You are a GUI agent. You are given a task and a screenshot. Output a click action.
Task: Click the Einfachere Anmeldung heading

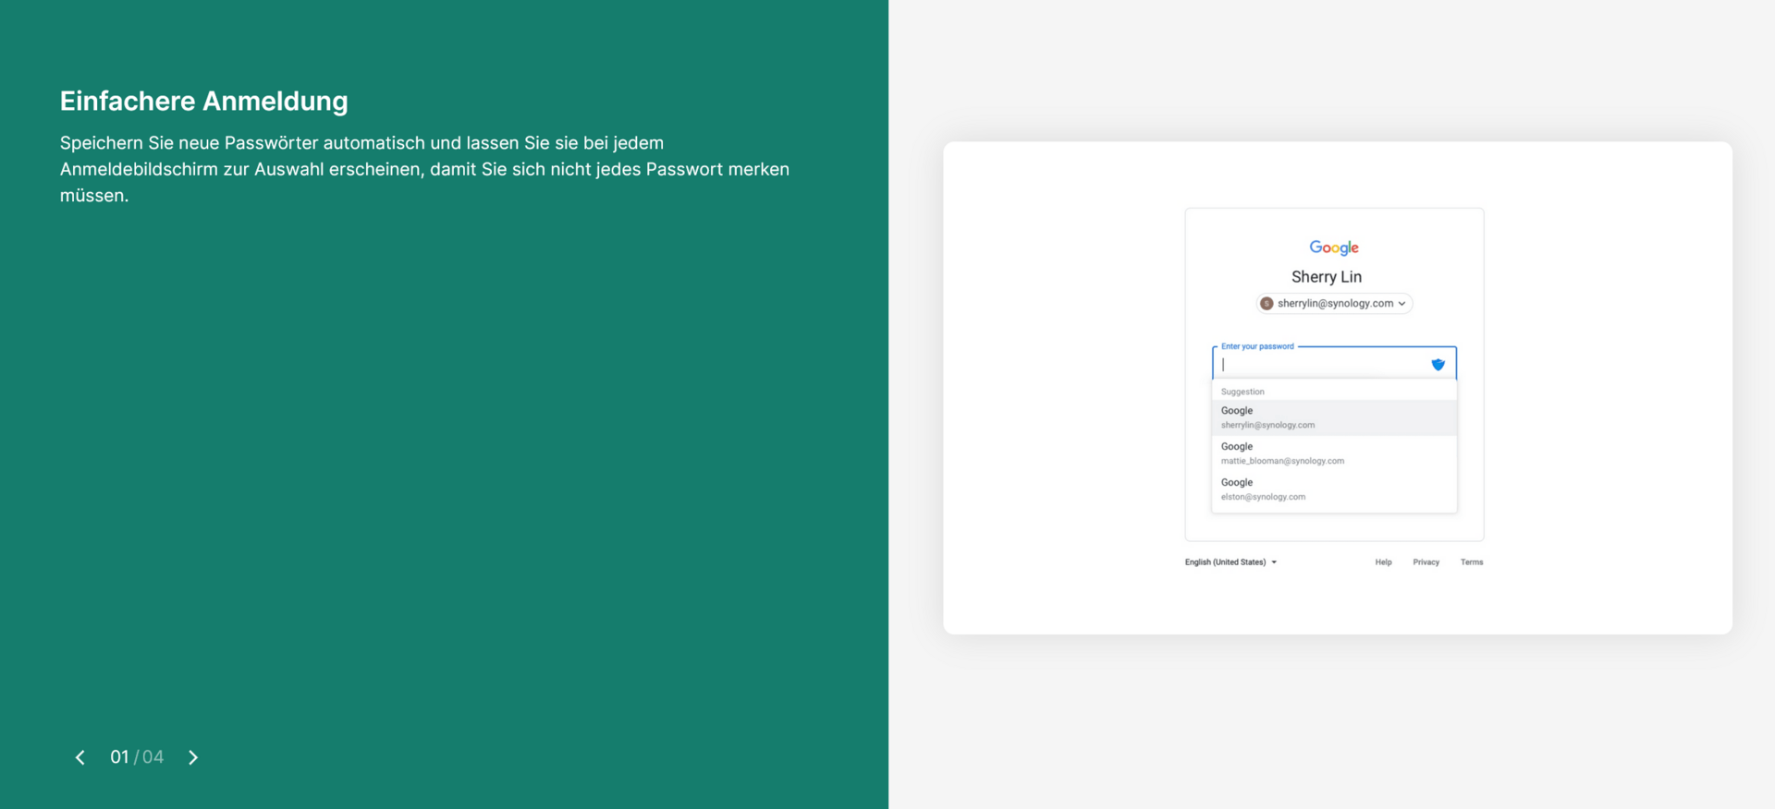[204, 101]
